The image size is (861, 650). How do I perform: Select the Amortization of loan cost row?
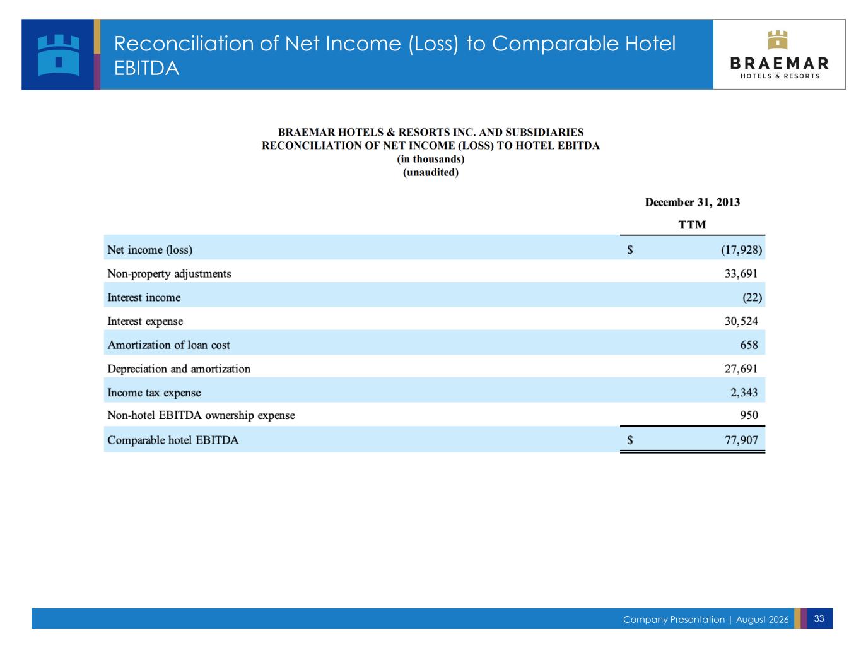[435, 345]
